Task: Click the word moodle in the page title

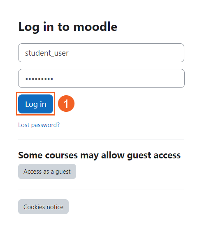Action: (x=95, y=26)
